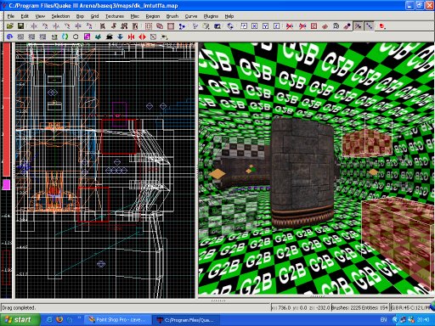
Task: Click the red bar in the Z view
Action: click(x=7, y=110)
